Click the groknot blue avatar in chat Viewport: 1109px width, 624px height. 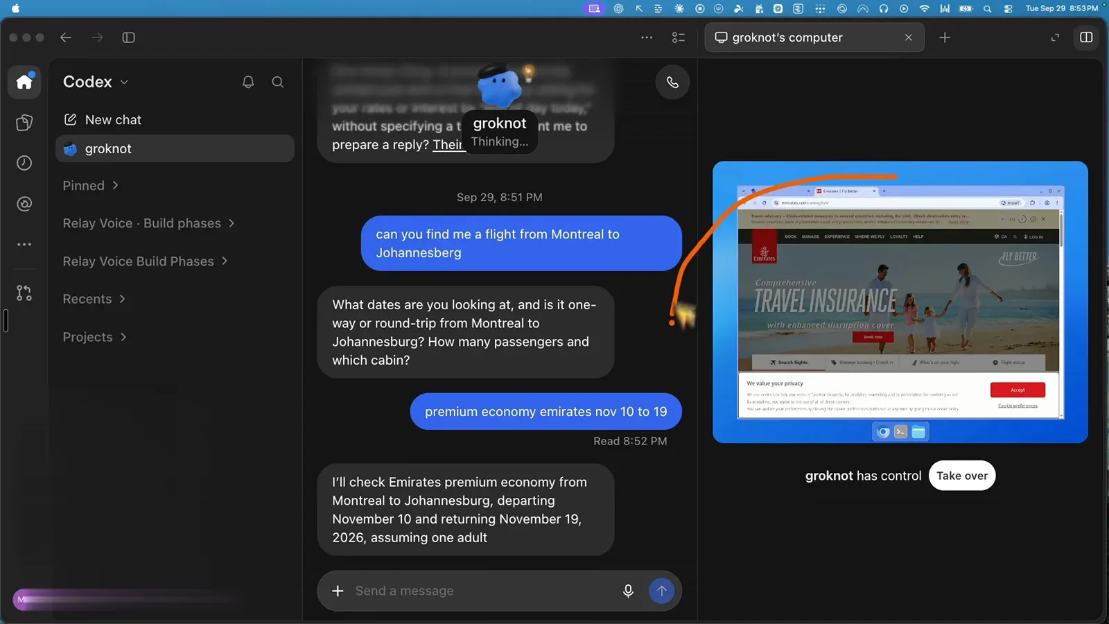[x=499, y=86]
